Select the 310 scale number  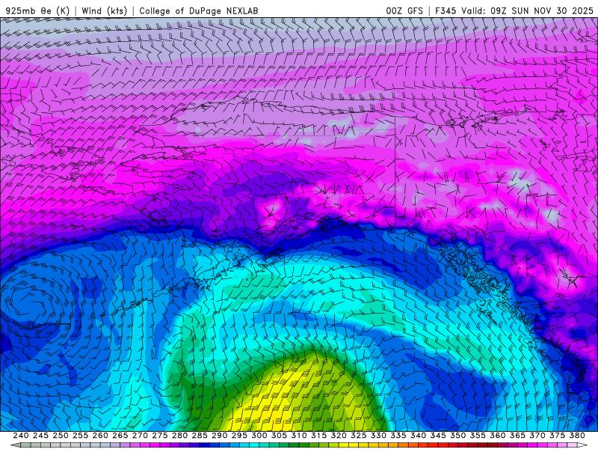coord(298,436)
